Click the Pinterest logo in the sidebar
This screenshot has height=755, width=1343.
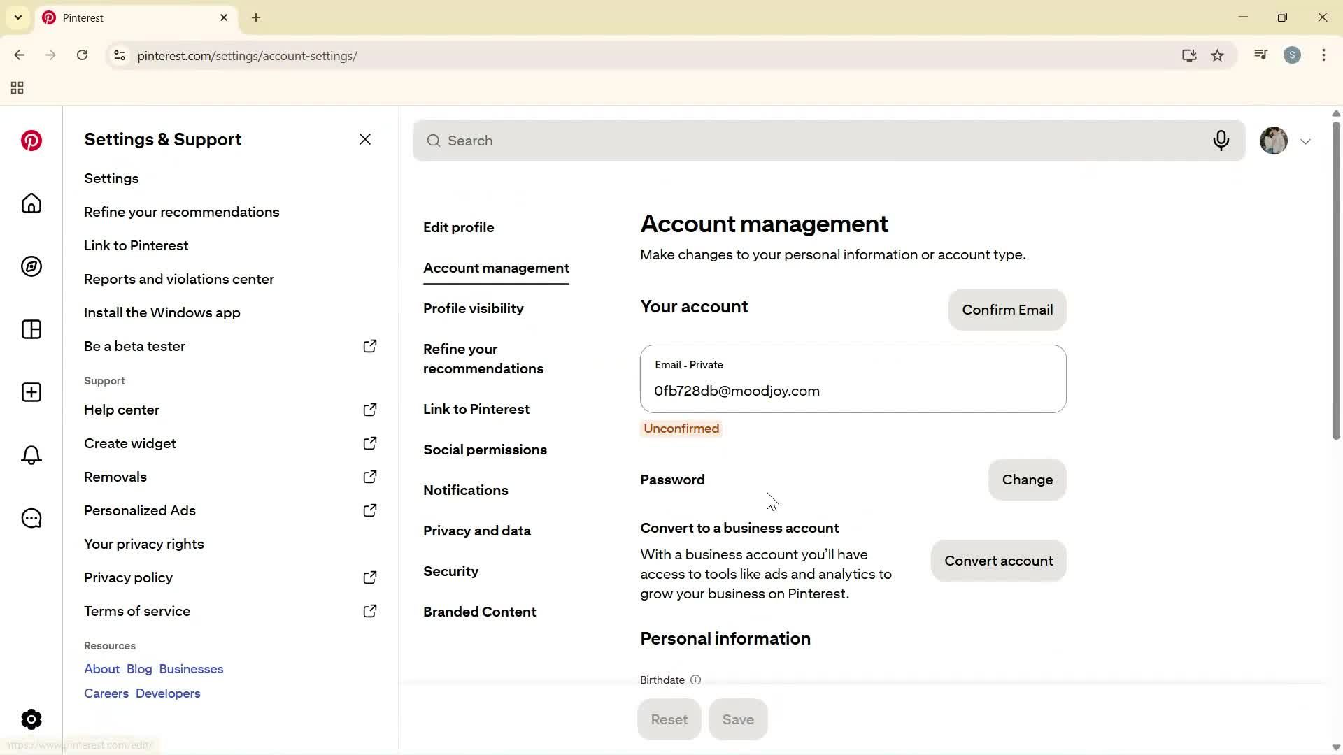tap(31, 141)
